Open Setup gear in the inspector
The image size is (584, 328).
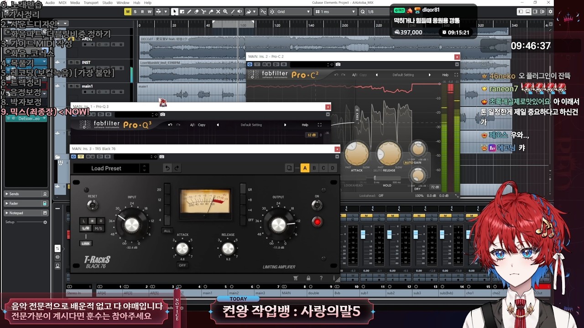[45, 222]
